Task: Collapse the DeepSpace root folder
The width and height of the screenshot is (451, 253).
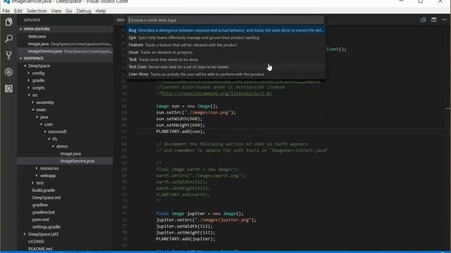Action: pyautogui.click(x=39, y=65)
